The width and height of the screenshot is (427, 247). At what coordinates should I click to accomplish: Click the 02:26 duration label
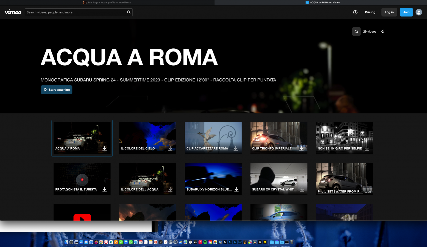pyautogui.click(x=368, y=192)
